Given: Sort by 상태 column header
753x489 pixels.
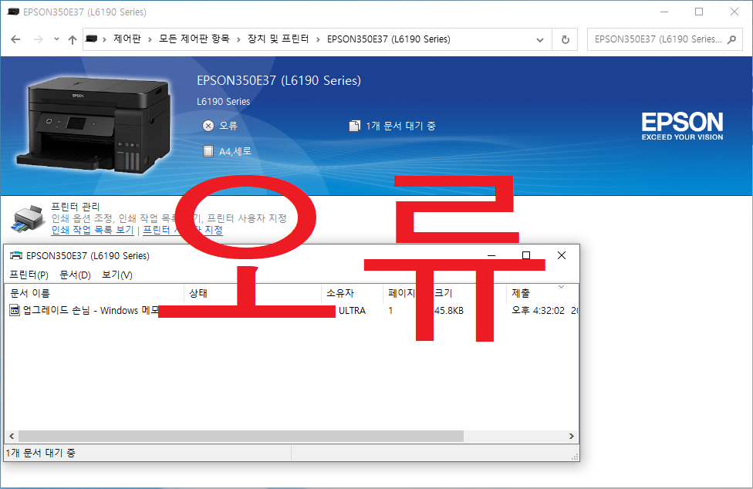Looking at the screenshot, I should pos(252,293).
